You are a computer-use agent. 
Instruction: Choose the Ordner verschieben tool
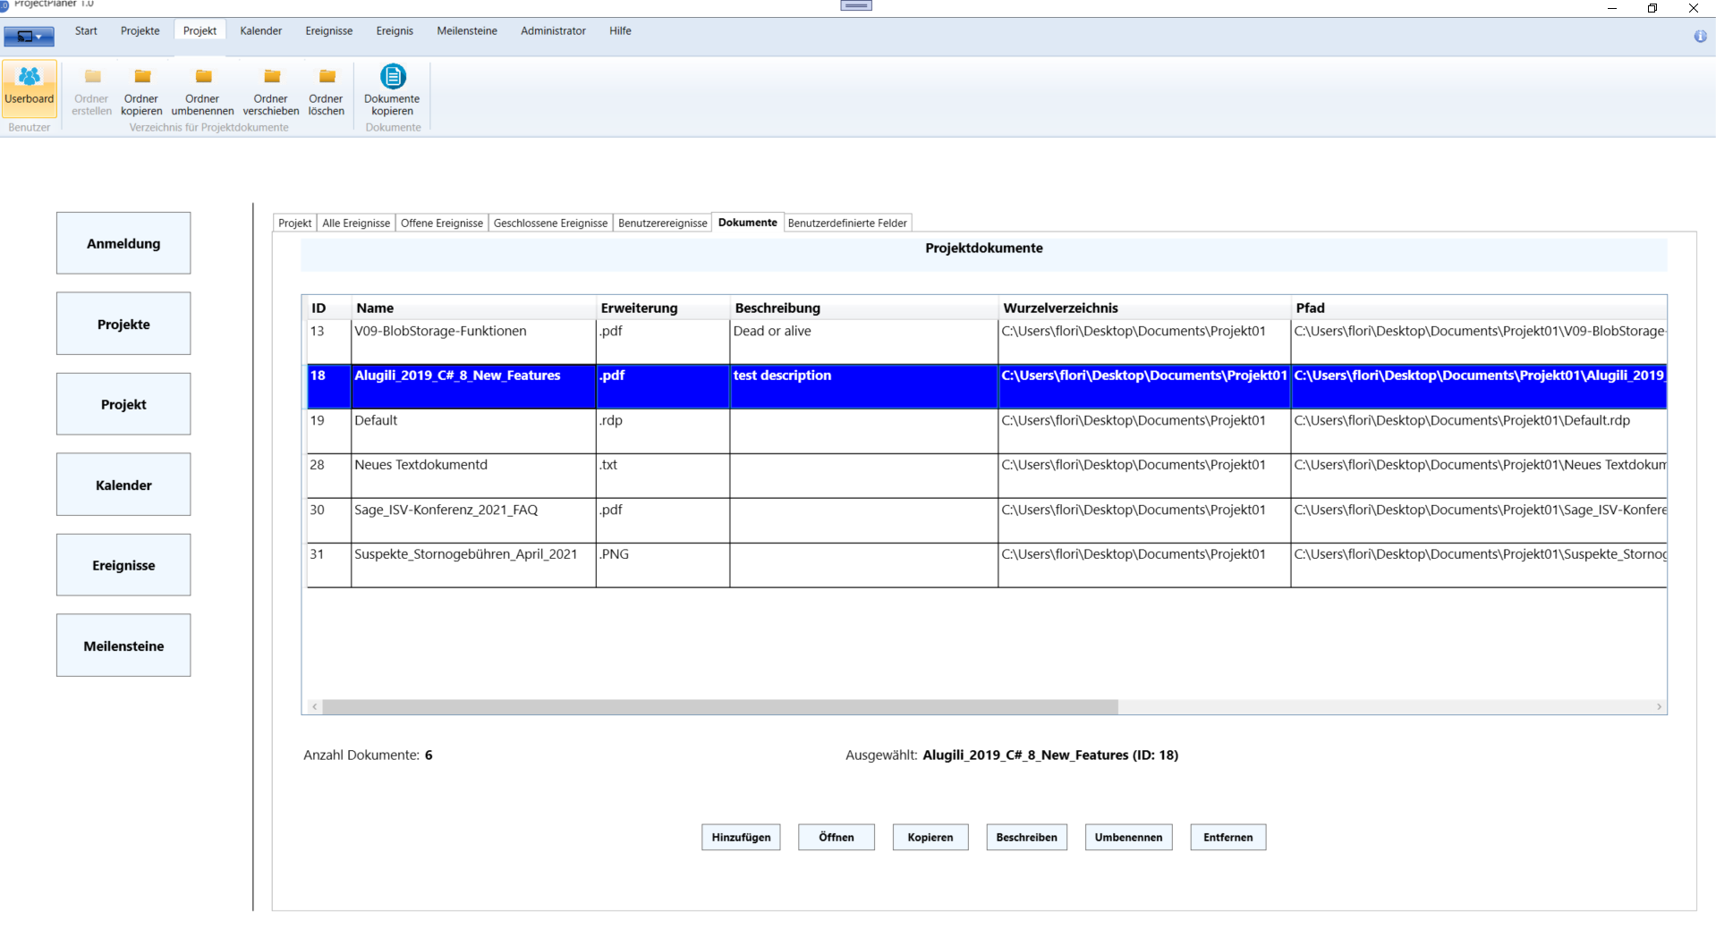pyautogui.click(x=271, y=90)
